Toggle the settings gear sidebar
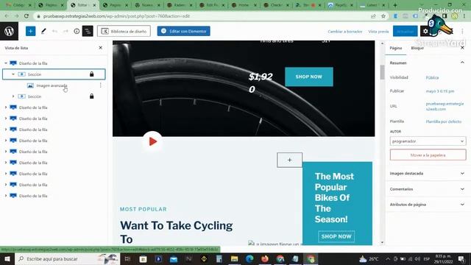The image size is (471, 265). coord(425,31)
